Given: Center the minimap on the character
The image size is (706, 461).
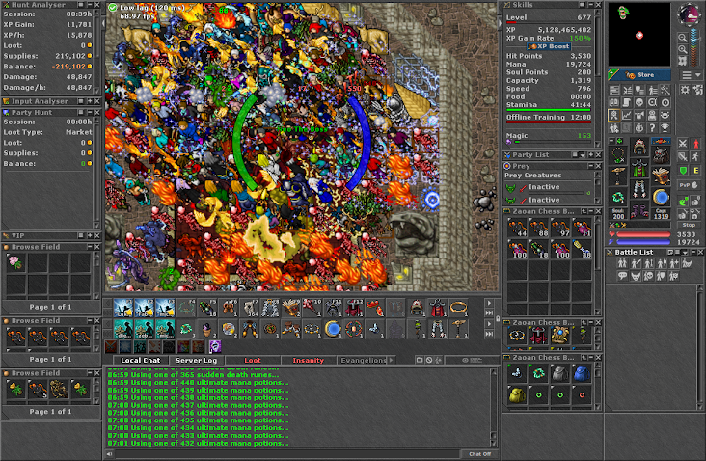Looking at the screenshot, I should coord(683,61).
